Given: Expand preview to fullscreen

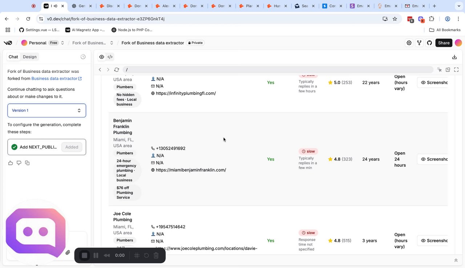Looking at the screenshot, I should (x=456, y=70).
